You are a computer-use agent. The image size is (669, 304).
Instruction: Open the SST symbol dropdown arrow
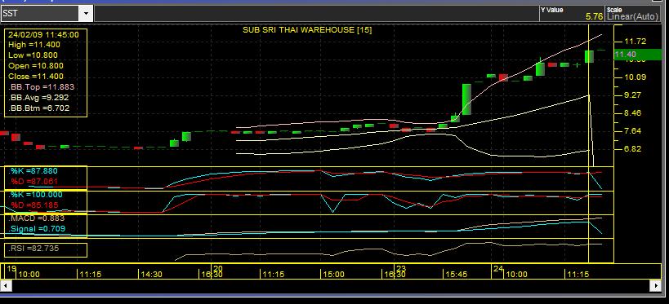[x=87, y=14]
